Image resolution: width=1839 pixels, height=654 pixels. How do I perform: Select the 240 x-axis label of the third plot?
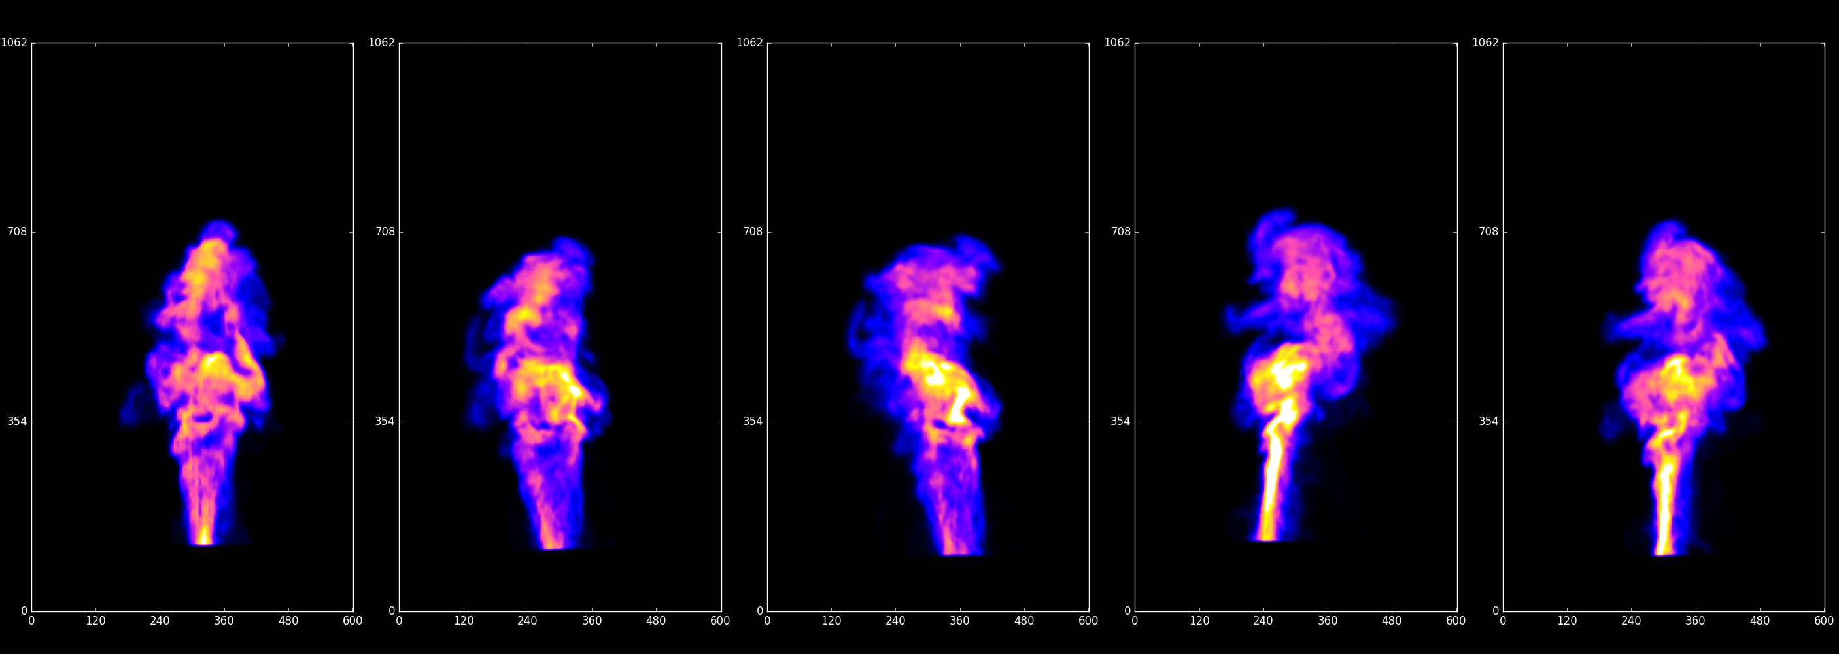point(896,621)
